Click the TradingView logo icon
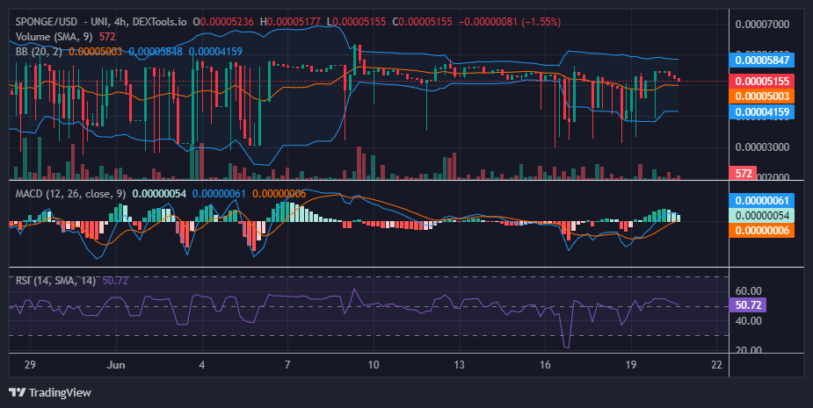Image resolution: width=813 pixels, height=408 pixels. pos(17,392)
